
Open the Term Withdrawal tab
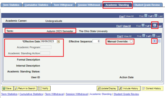(x=63, y=5)
